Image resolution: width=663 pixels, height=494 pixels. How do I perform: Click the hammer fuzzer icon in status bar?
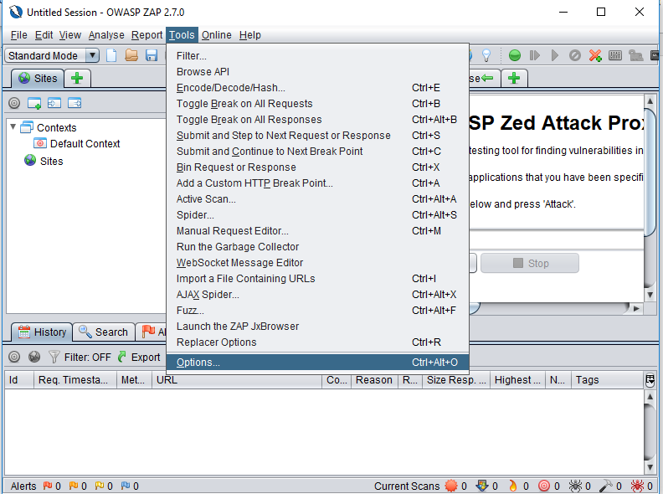point(606,486)
